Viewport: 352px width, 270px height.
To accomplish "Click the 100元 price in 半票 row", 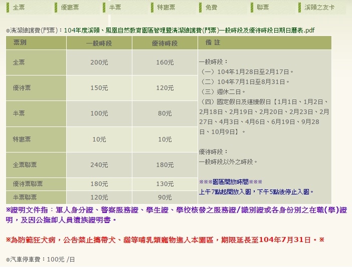I will pos(99,113).
